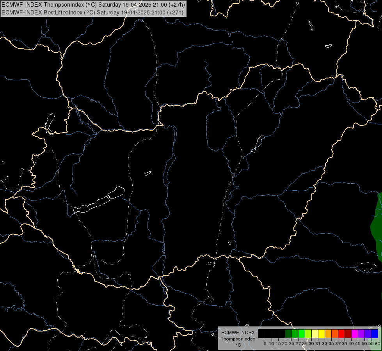The height and width of the screenshot is (351, 382).
Task: Click the legend ThompsonIndex label
Action: pyautogui.click(x=238, y=339)
